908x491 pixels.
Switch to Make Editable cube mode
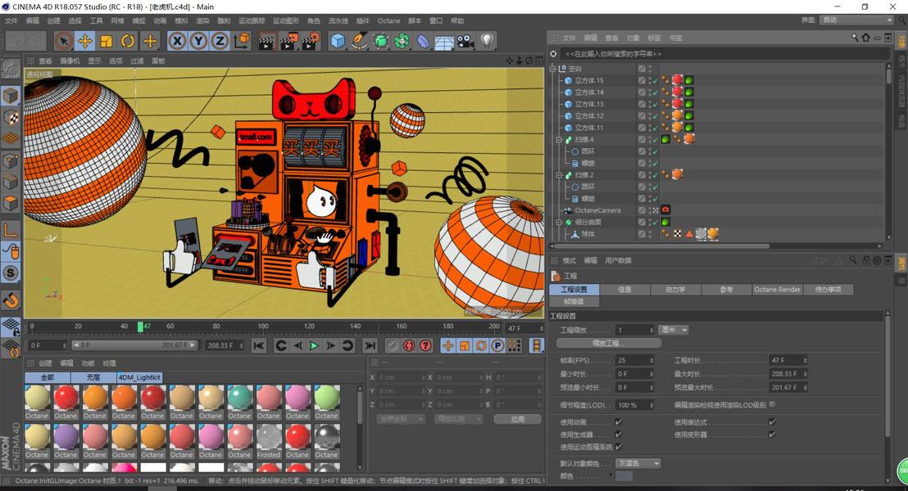(11, 96)
